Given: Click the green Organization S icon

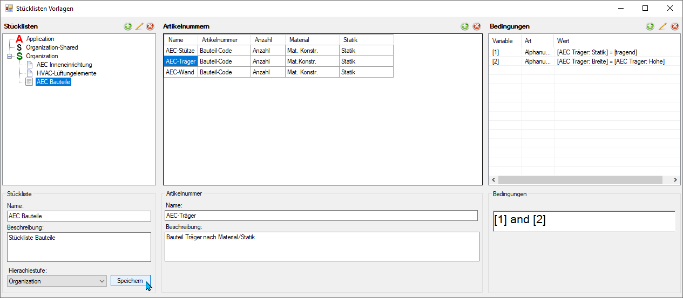Looking at the screenshot, I should click(19, 56).
